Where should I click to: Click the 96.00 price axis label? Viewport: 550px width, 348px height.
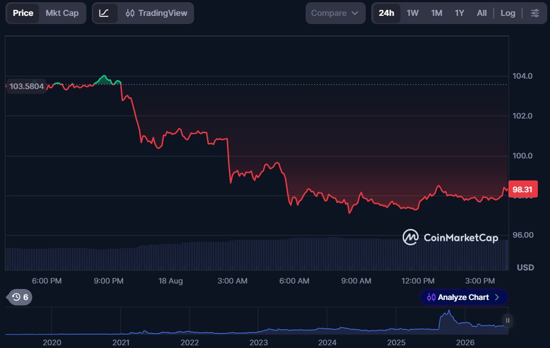click(523, 235)
